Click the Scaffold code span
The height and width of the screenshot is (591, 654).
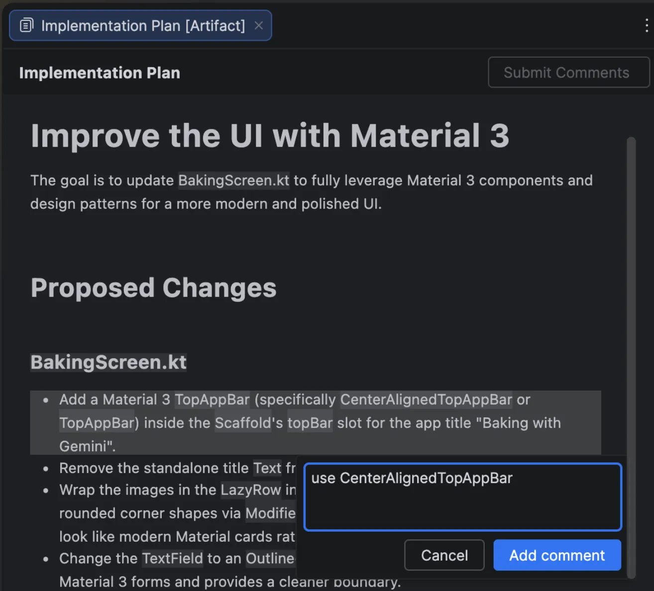click(242, 422)
